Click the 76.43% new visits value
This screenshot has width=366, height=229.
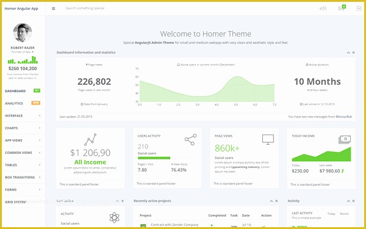(x=179, y=170)
